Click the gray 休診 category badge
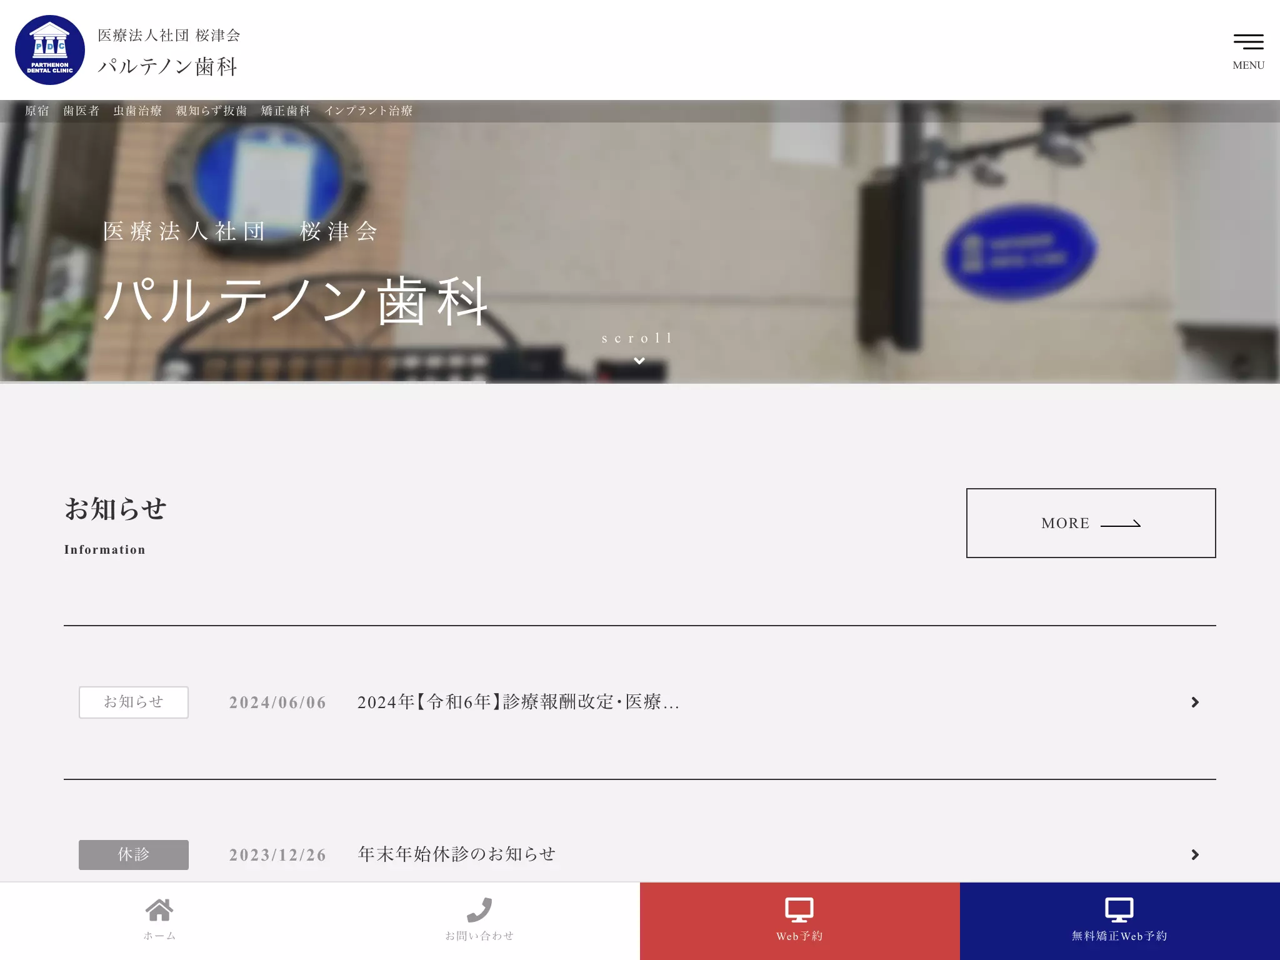 pos(134,854)
